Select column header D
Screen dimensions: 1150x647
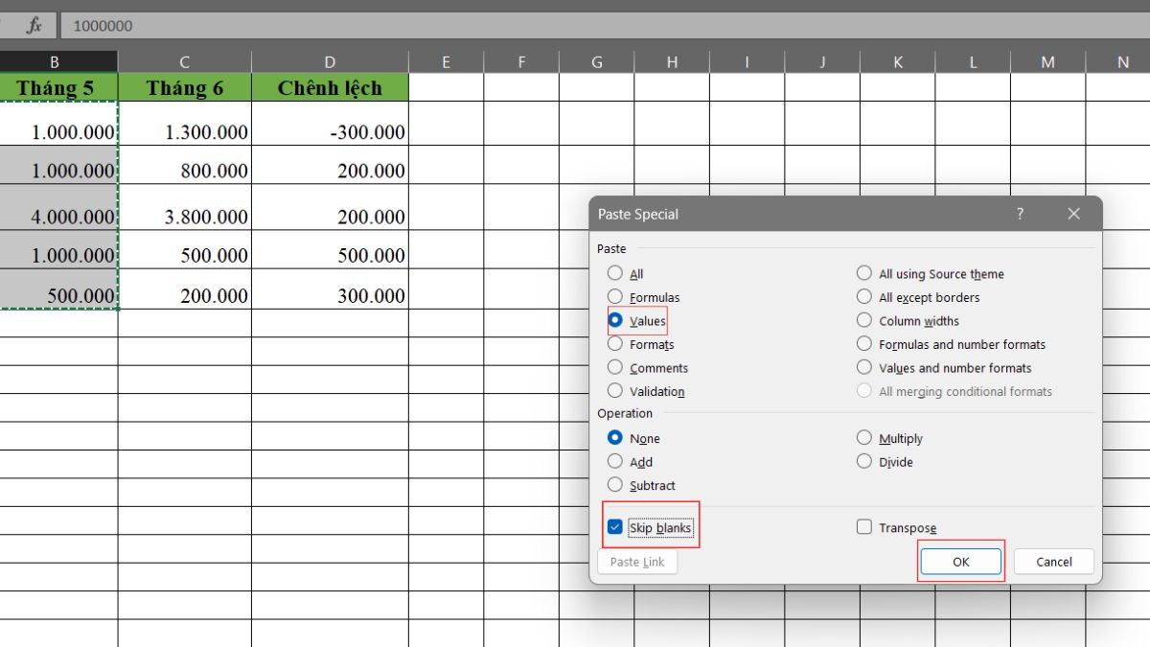click(x=330, y=60)
